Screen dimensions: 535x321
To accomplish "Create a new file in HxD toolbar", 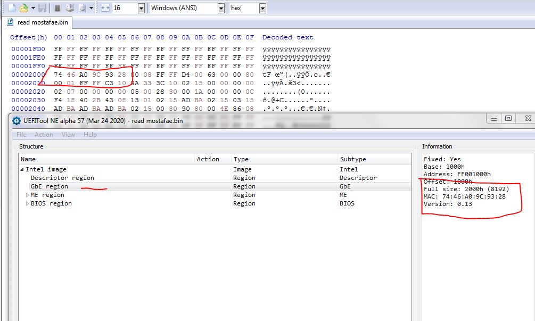I will (12, 8).
